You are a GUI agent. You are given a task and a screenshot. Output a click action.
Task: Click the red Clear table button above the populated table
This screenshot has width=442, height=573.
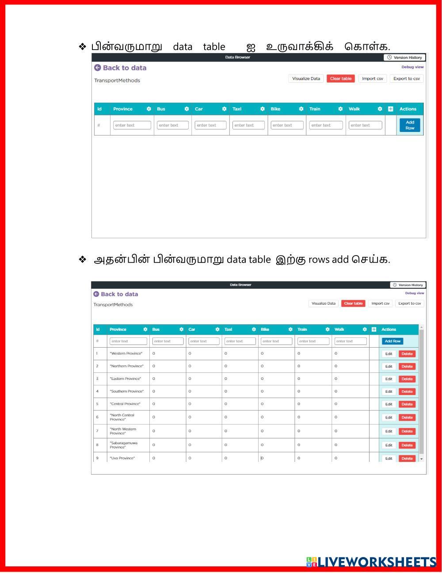pyautogui.click(x=353, y=303)
